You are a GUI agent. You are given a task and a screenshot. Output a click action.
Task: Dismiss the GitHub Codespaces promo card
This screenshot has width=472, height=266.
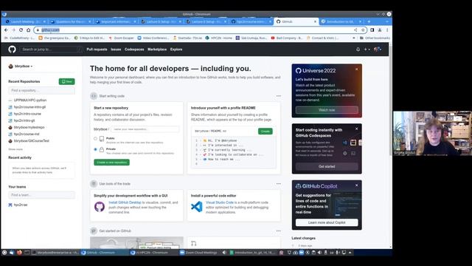click(x=357, y=129)
